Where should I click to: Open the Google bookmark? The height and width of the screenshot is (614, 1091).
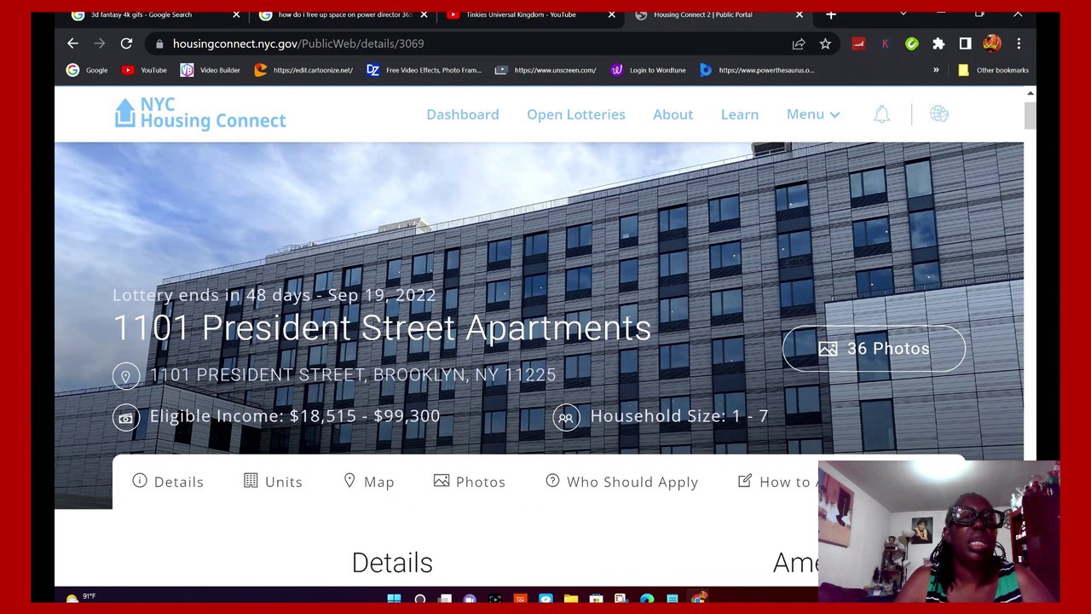coord(87,70)
